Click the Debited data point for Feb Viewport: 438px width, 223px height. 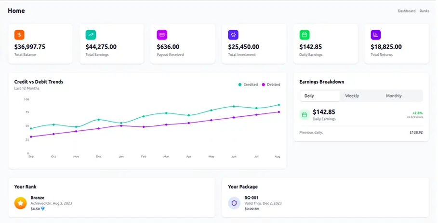(x=144, y=127)
